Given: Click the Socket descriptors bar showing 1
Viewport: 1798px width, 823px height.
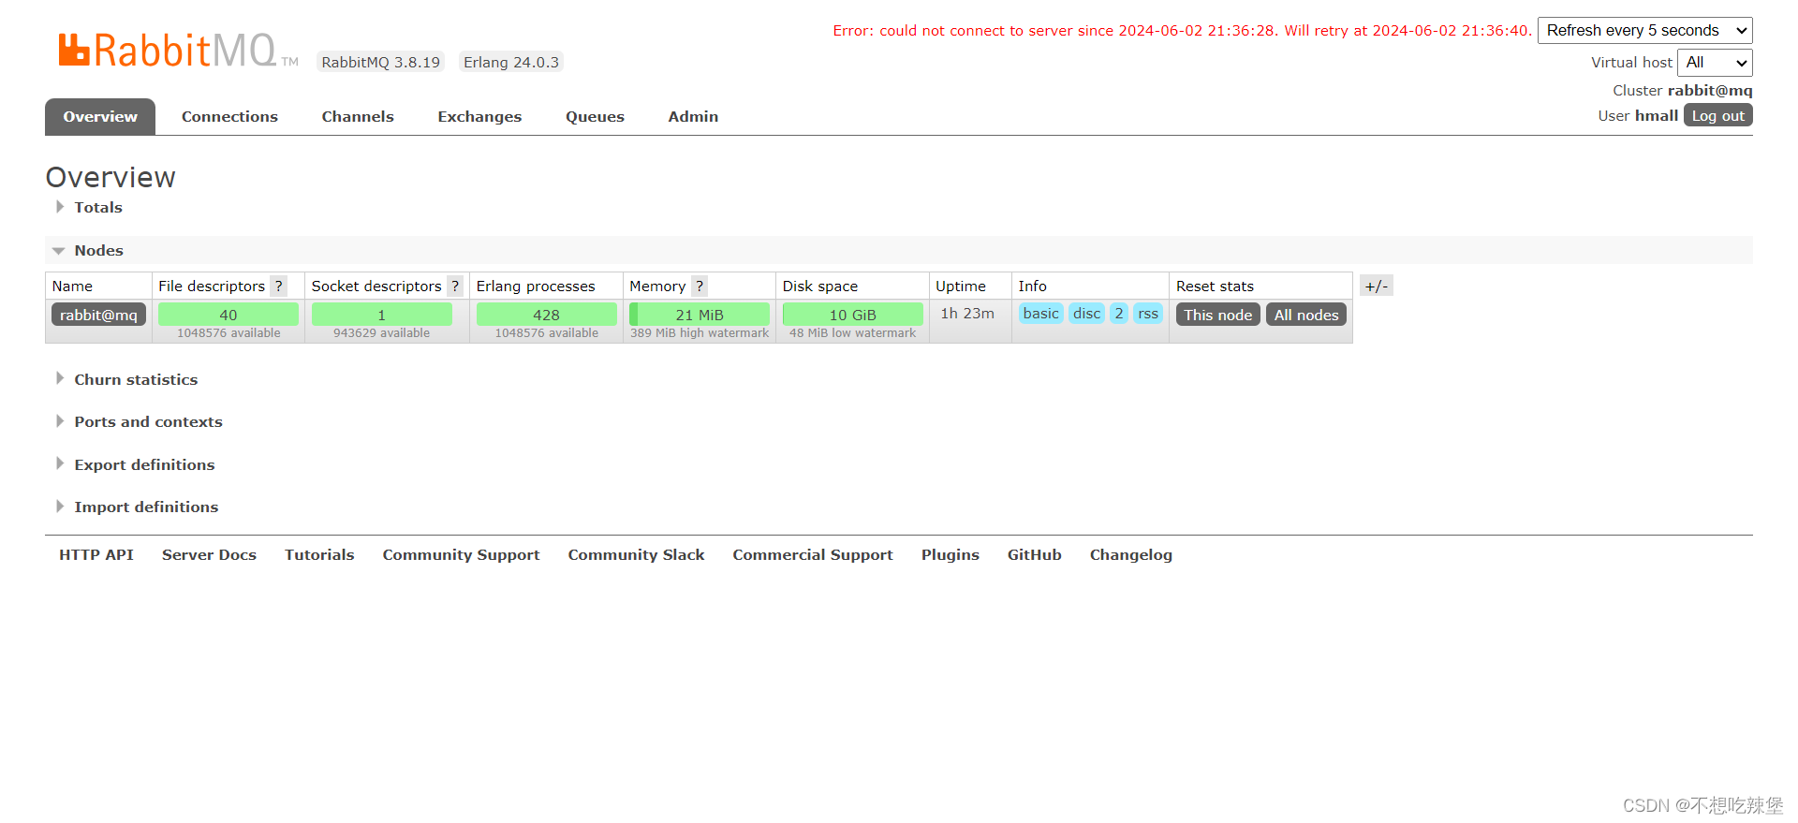Looking at the screenshot, I should tap(381, 315).
